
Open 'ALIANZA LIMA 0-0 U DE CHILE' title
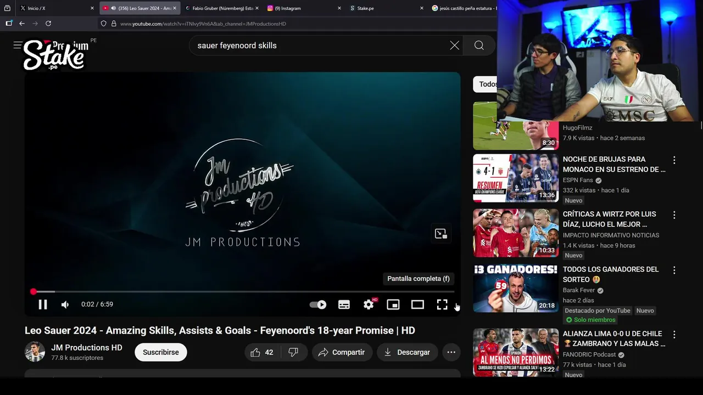614,338
